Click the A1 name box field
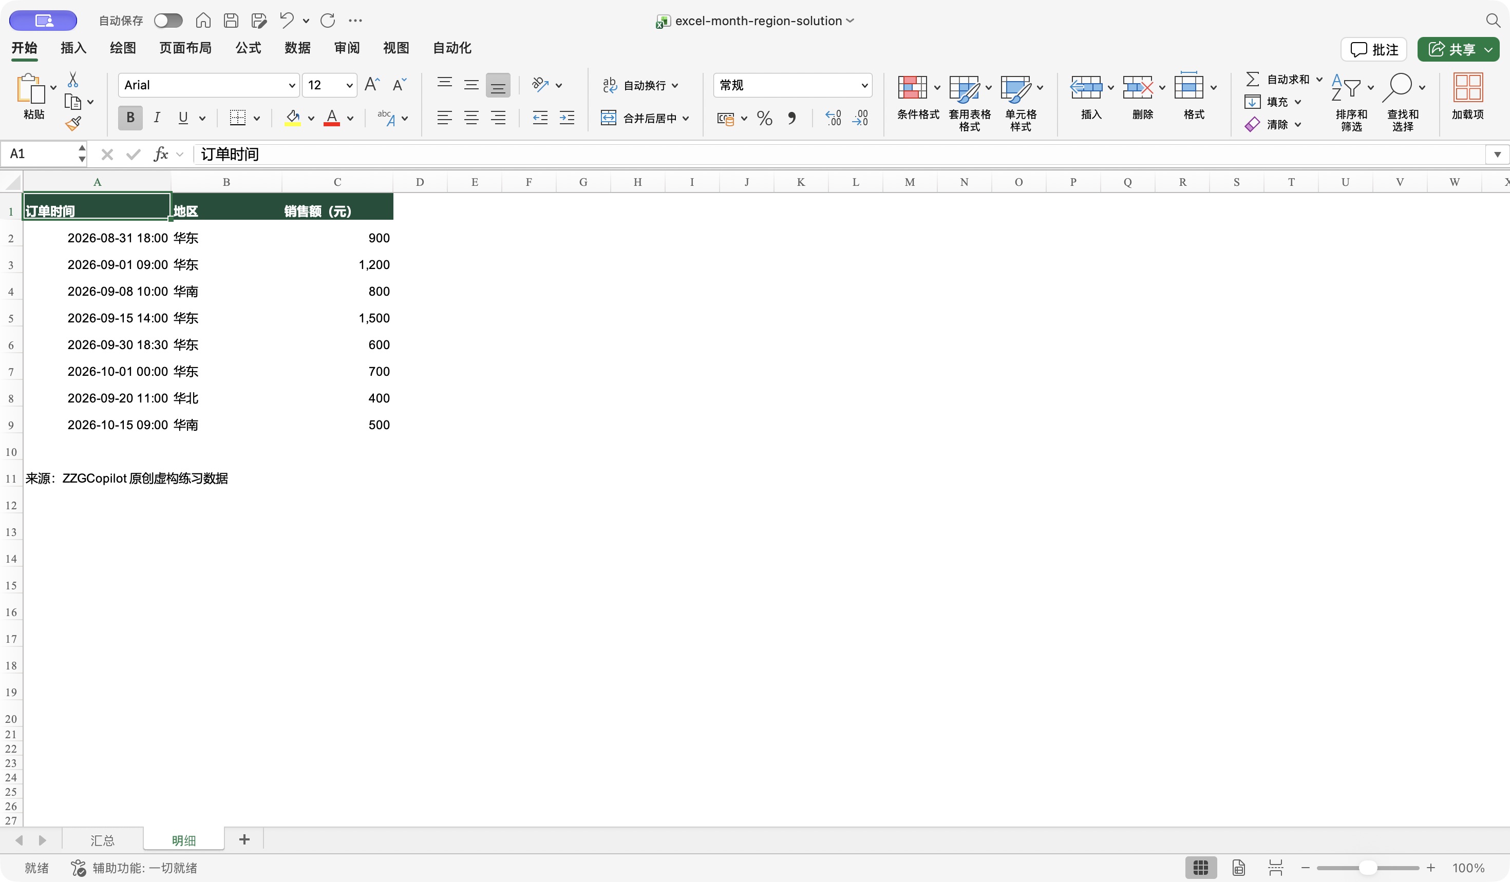The width and height of the screenshot is (1510, 882). (x=39, y=155)
